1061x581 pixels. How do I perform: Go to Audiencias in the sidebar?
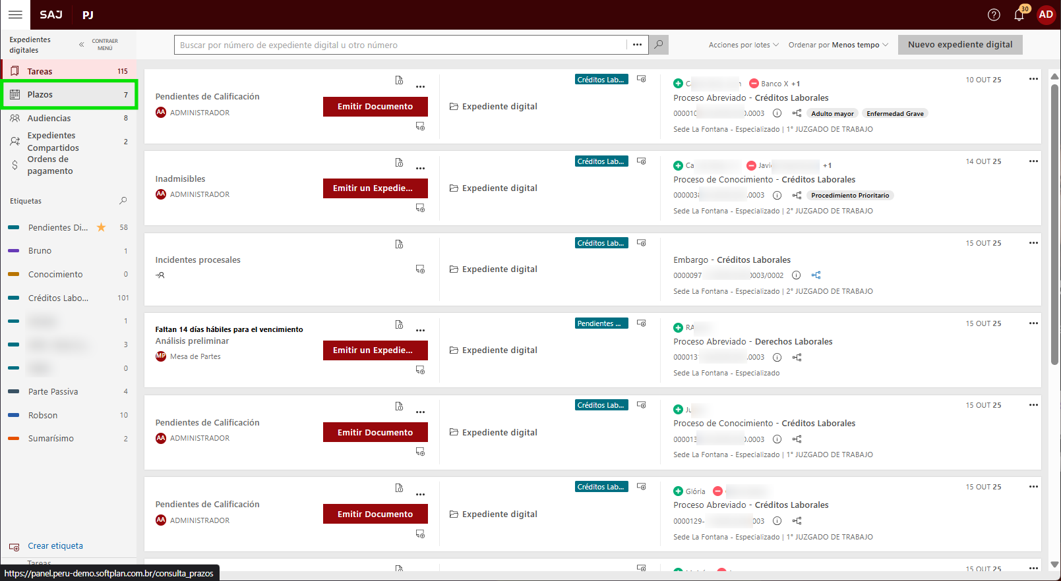49,119
